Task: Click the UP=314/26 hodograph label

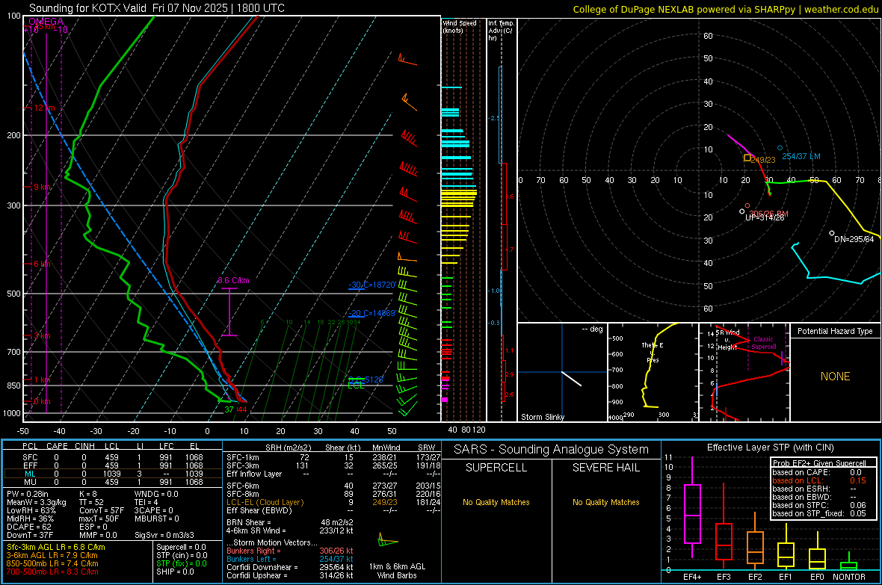Action: [x=765, y=217]
